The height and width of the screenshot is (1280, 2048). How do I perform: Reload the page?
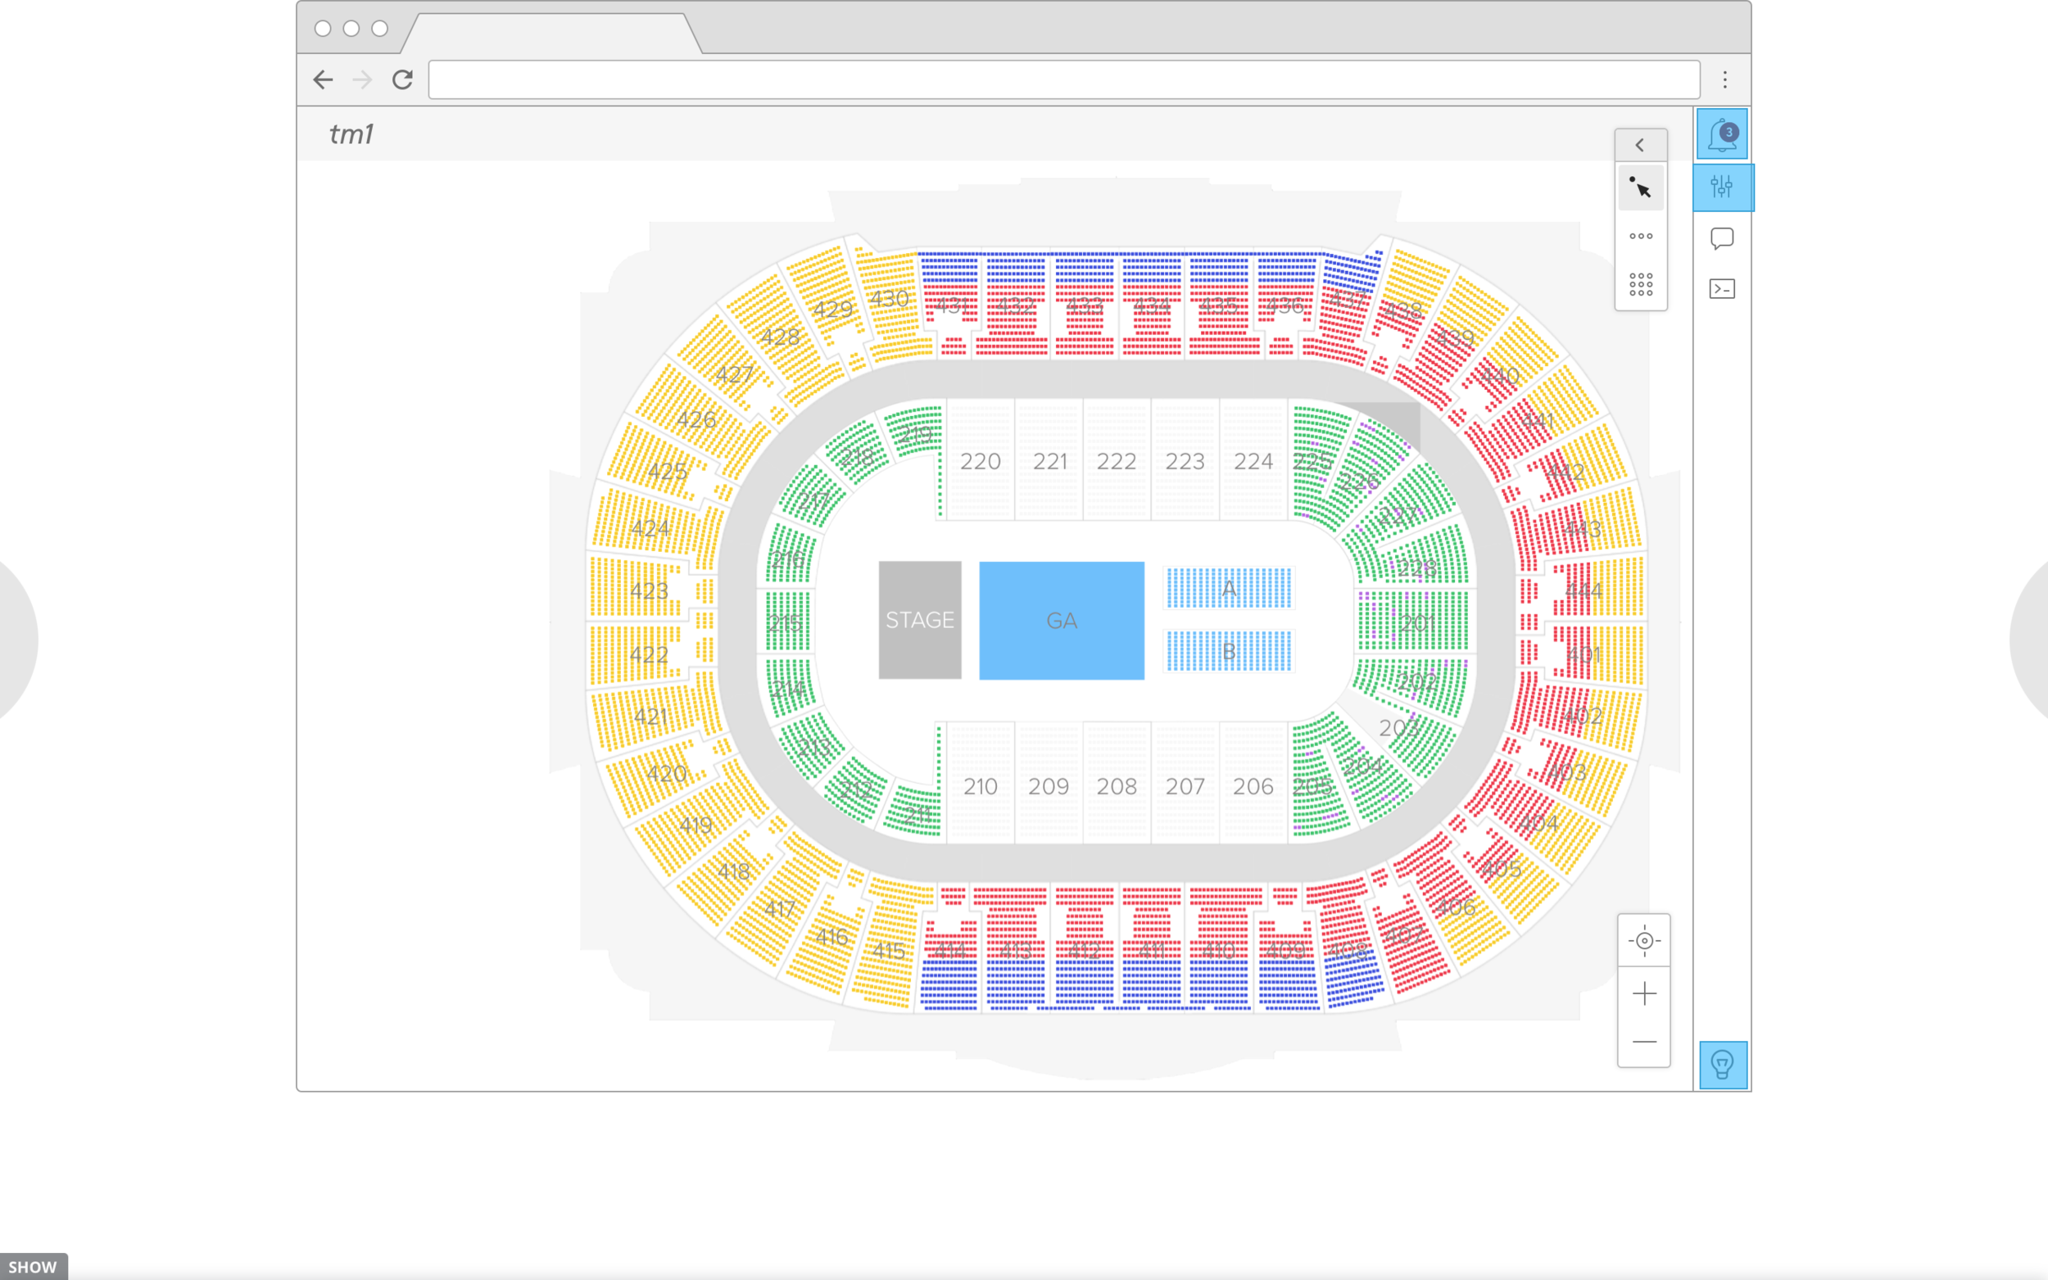coord(402,79)
